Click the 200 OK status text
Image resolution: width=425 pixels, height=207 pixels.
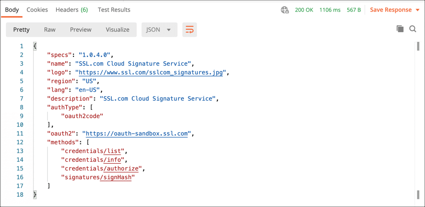click(304, 10)
